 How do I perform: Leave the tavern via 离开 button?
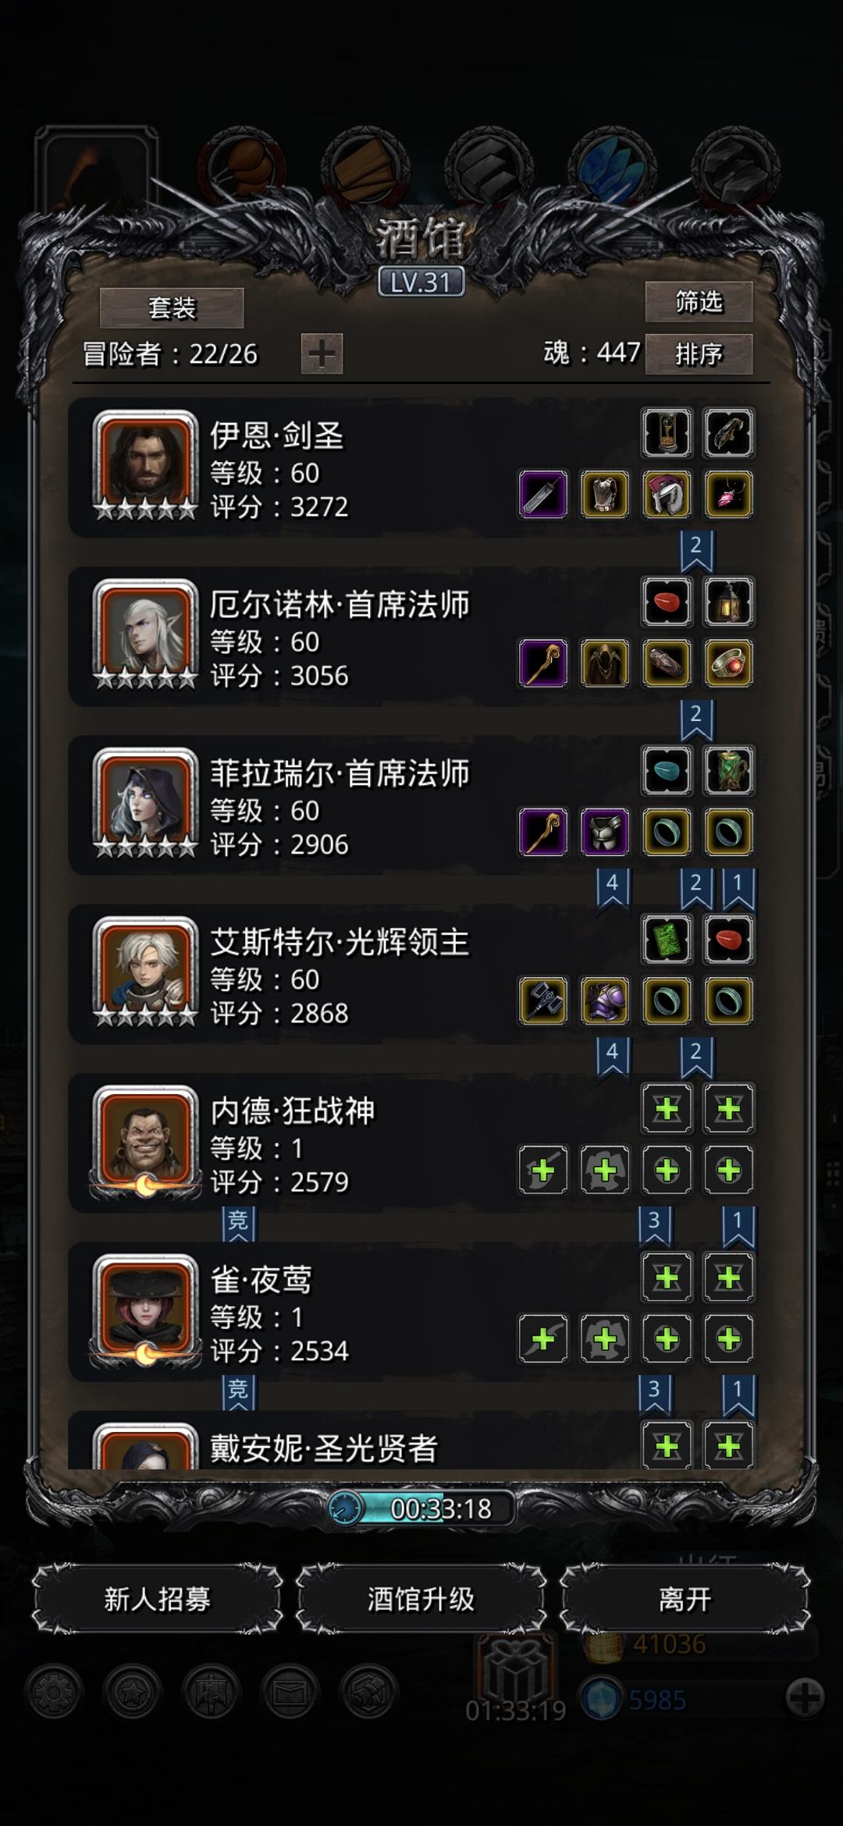point(685,1600)
